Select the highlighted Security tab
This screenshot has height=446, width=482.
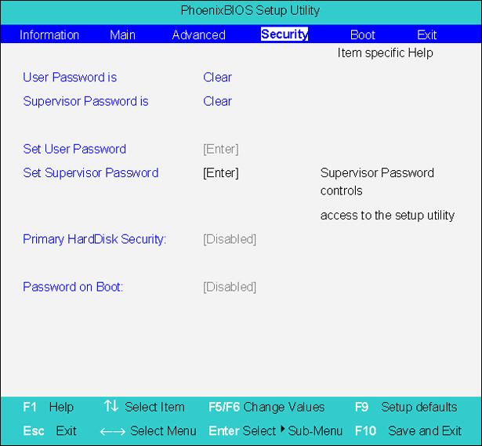pos(284,34)
